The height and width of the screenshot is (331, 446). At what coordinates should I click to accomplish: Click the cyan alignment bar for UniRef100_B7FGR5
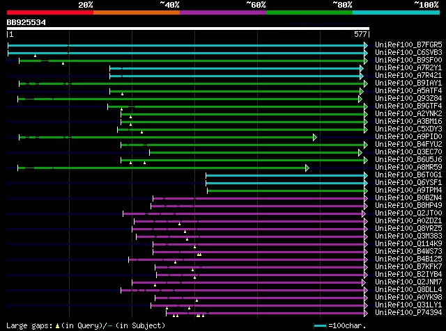[x=187, y=45]
